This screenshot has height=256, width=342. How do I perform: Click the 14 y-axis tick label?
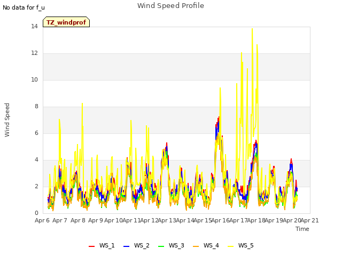pos(34,27)
